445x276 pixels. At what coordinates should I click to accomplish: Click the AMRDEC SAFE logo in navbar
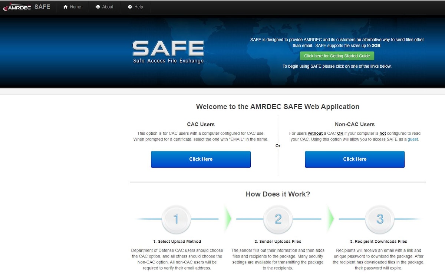pos(26,7)
